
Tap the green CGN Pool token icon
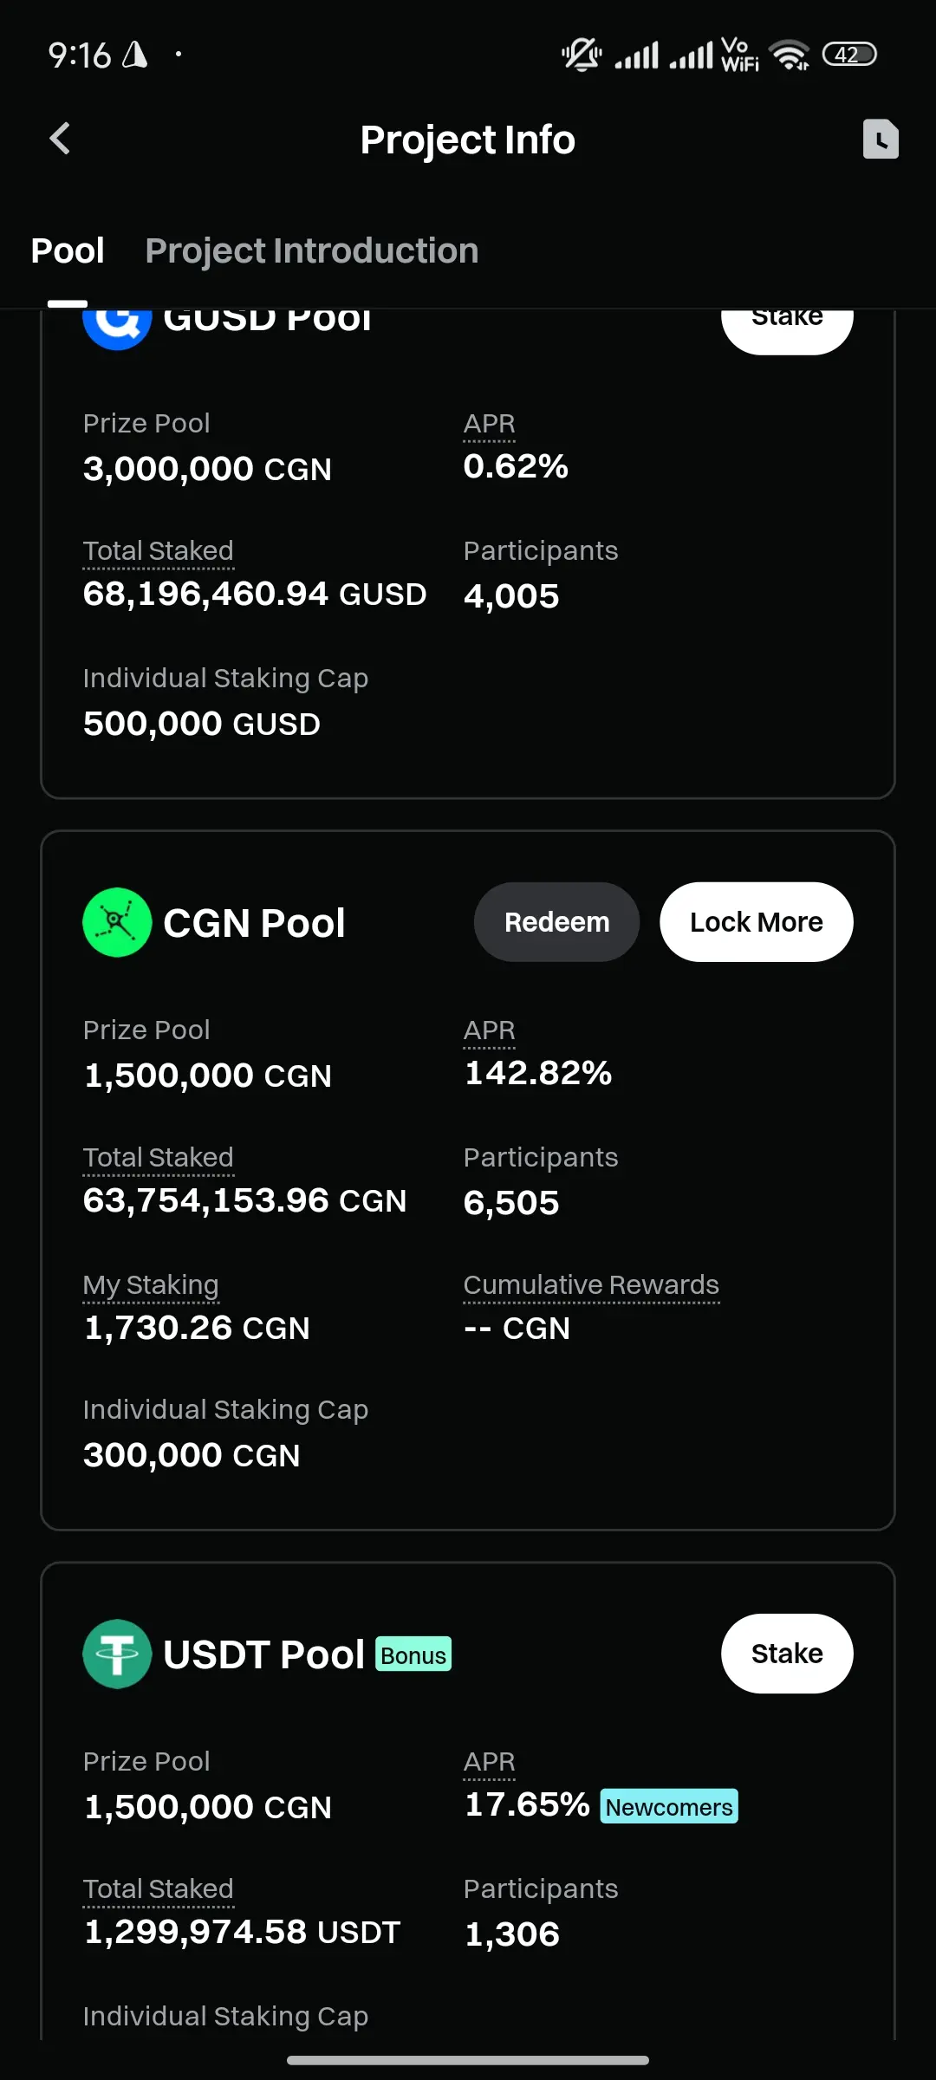(x=117, y=922)
